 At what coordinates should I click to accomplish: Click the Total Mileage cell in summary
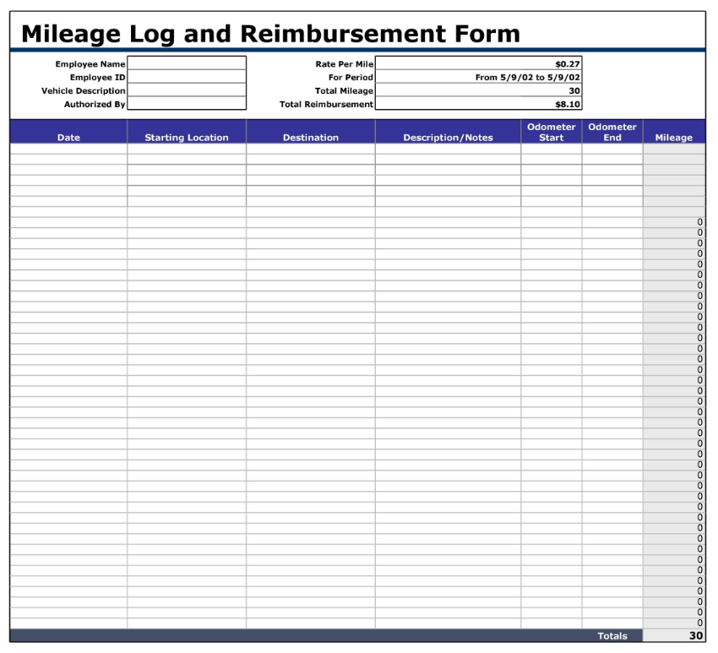click(x=478, y=90)
